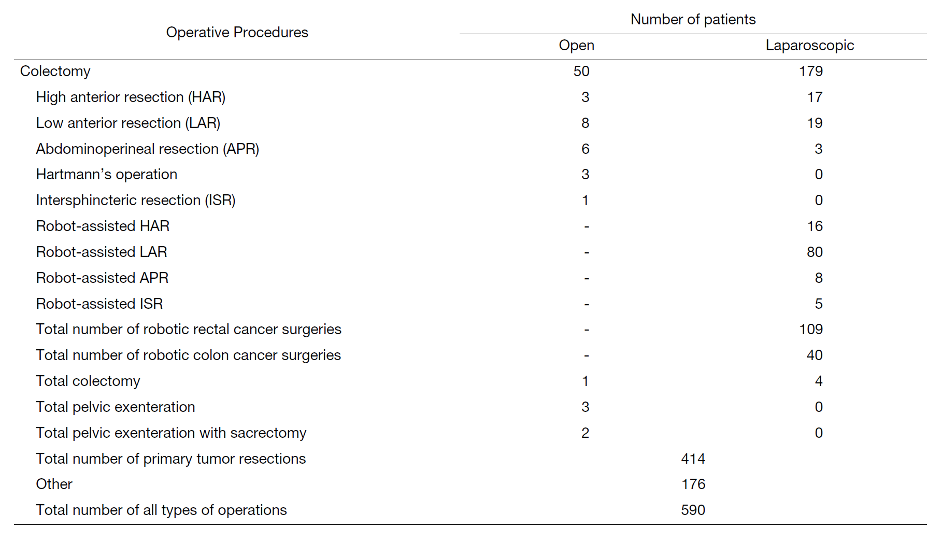Click the Open column header
This screenshot has width=941, height=544.
click(x=576, y=46)
